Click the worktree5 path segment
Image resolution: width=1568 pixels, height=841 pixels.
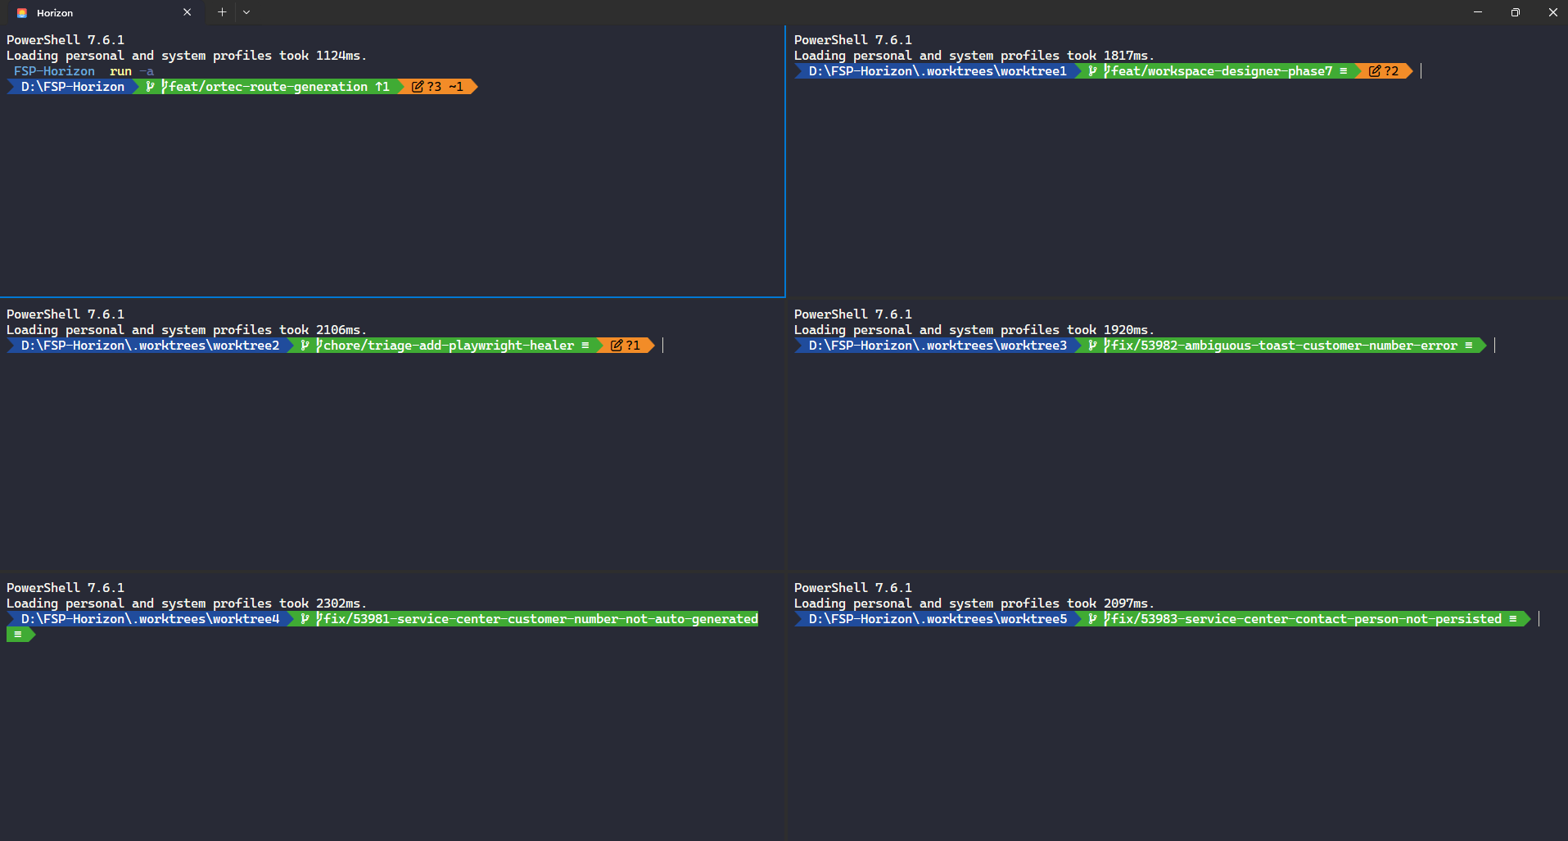938,619
